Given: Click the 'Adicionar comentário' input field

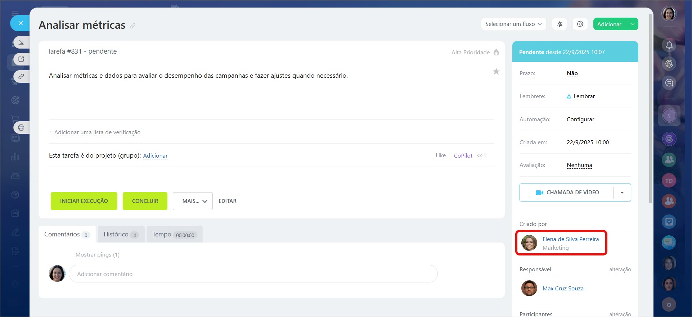Looking at the screenshot, I should pos(253,274).
